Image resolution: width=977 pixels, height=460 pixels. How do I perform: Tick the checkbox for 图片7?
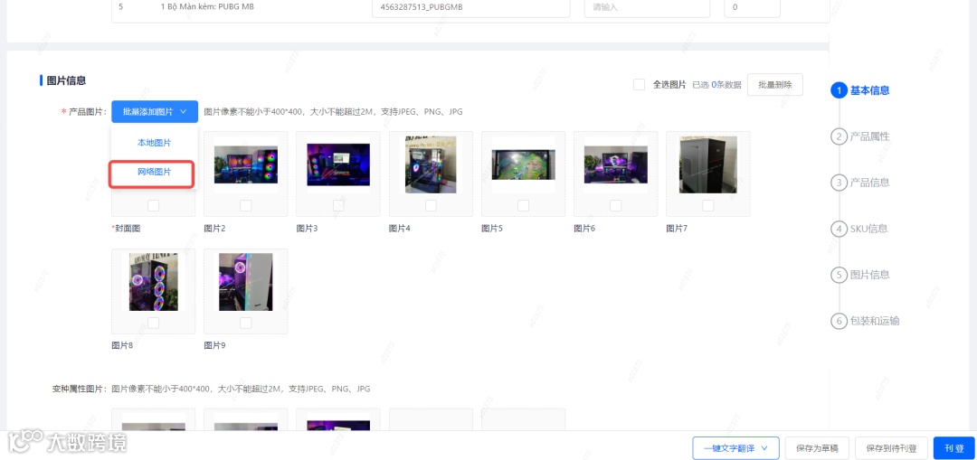click(x=707, y=205)
